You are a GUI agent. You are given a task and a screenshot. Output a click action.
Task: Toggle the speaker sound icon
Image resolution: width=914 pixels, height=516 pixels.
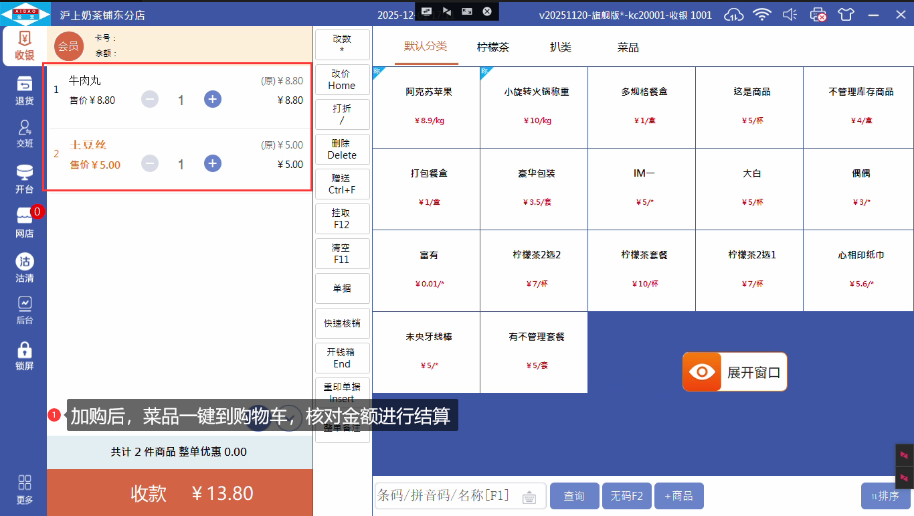(x=790, y=15)
